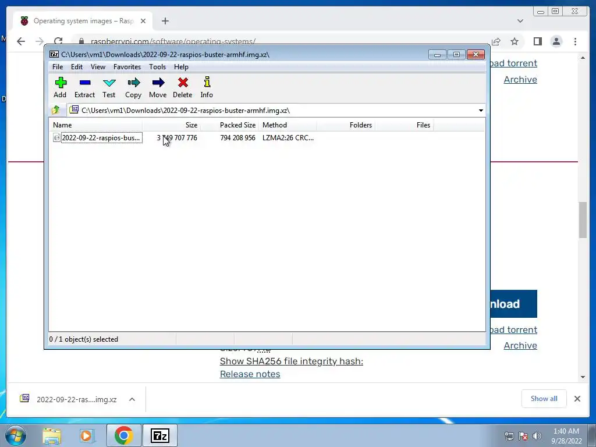Image resolution: width=596 pixels, height=447 pixels.
Task: Click 'Show all' downloads button
Action: pos(544,398)
